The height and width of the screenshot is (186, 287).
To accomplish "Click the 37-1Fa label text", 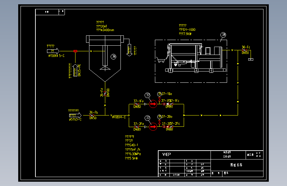I will coord(139,101).
